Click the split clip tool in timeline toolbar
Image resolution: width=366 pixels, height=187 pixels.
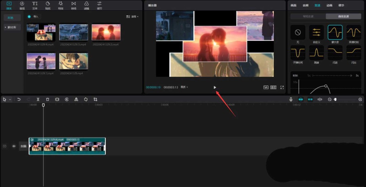pyautogui.click(x=38, y=99)
